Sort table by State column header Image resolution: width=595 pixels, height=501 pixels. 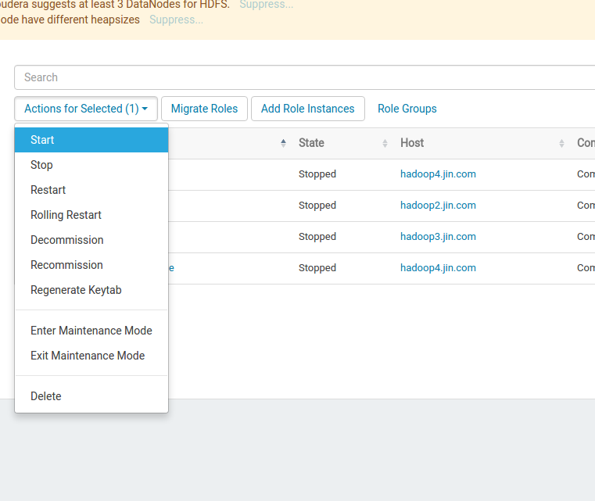[x=311, y=143]
